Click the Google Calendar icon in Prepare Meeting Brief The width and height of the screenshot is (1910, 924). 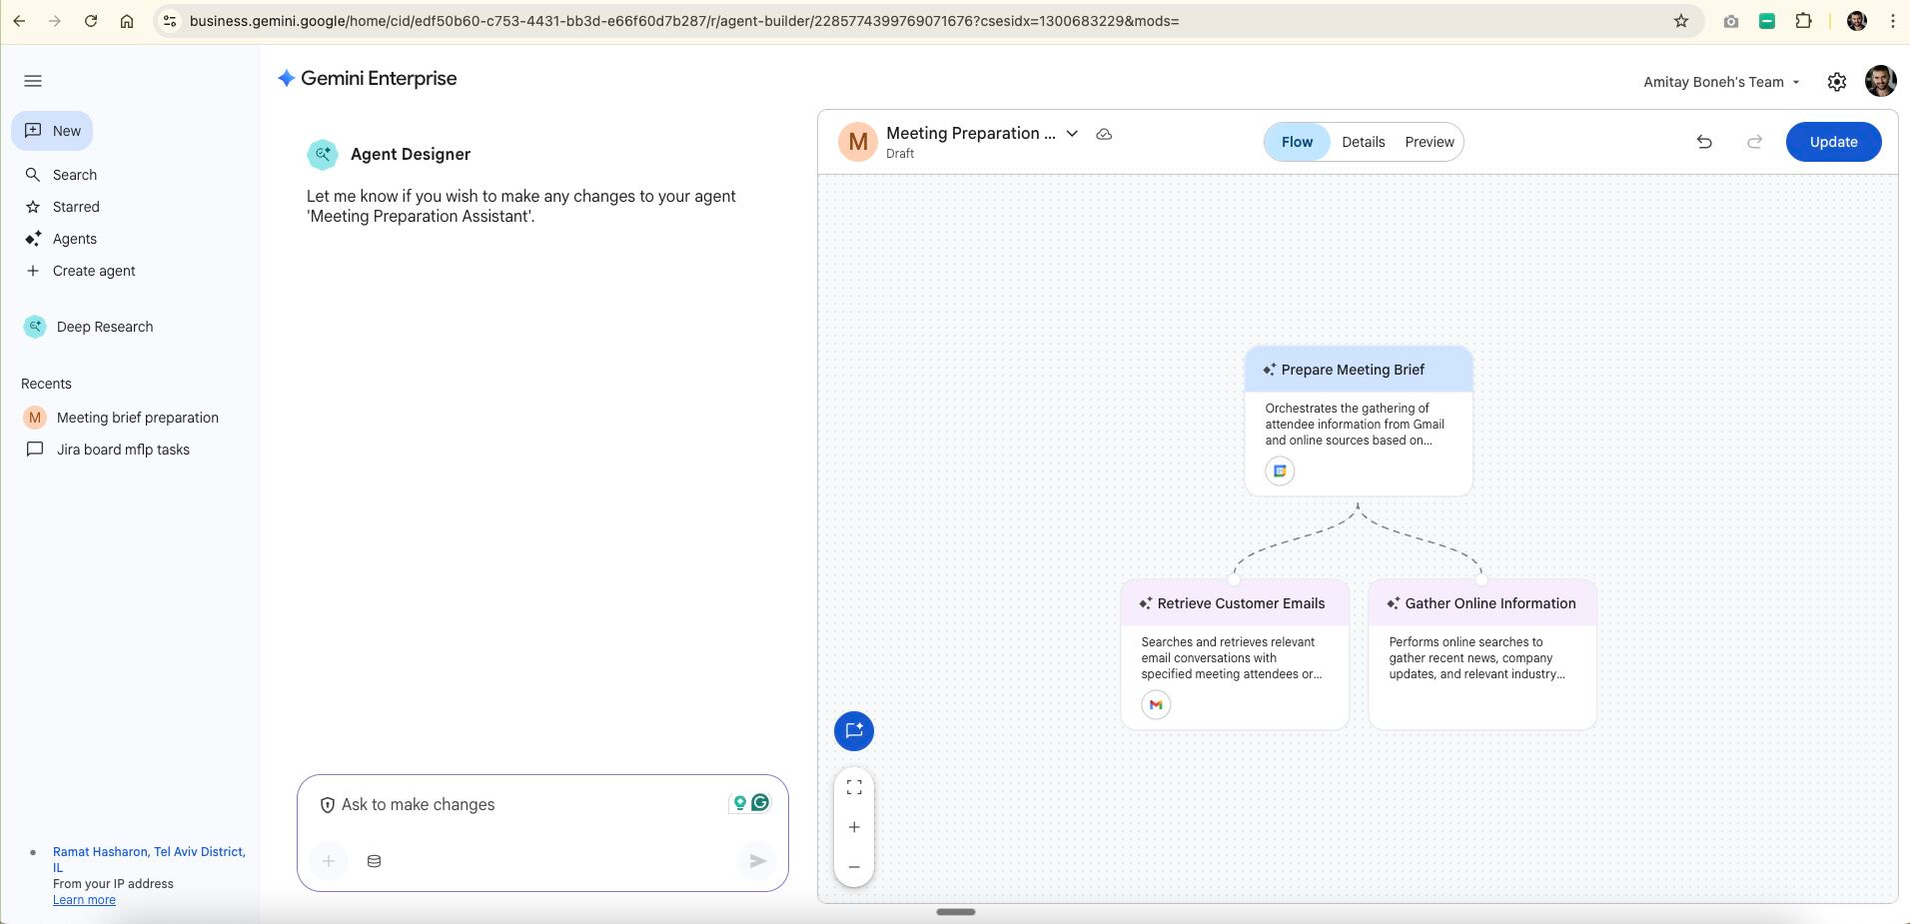[x=1280, y=470]
